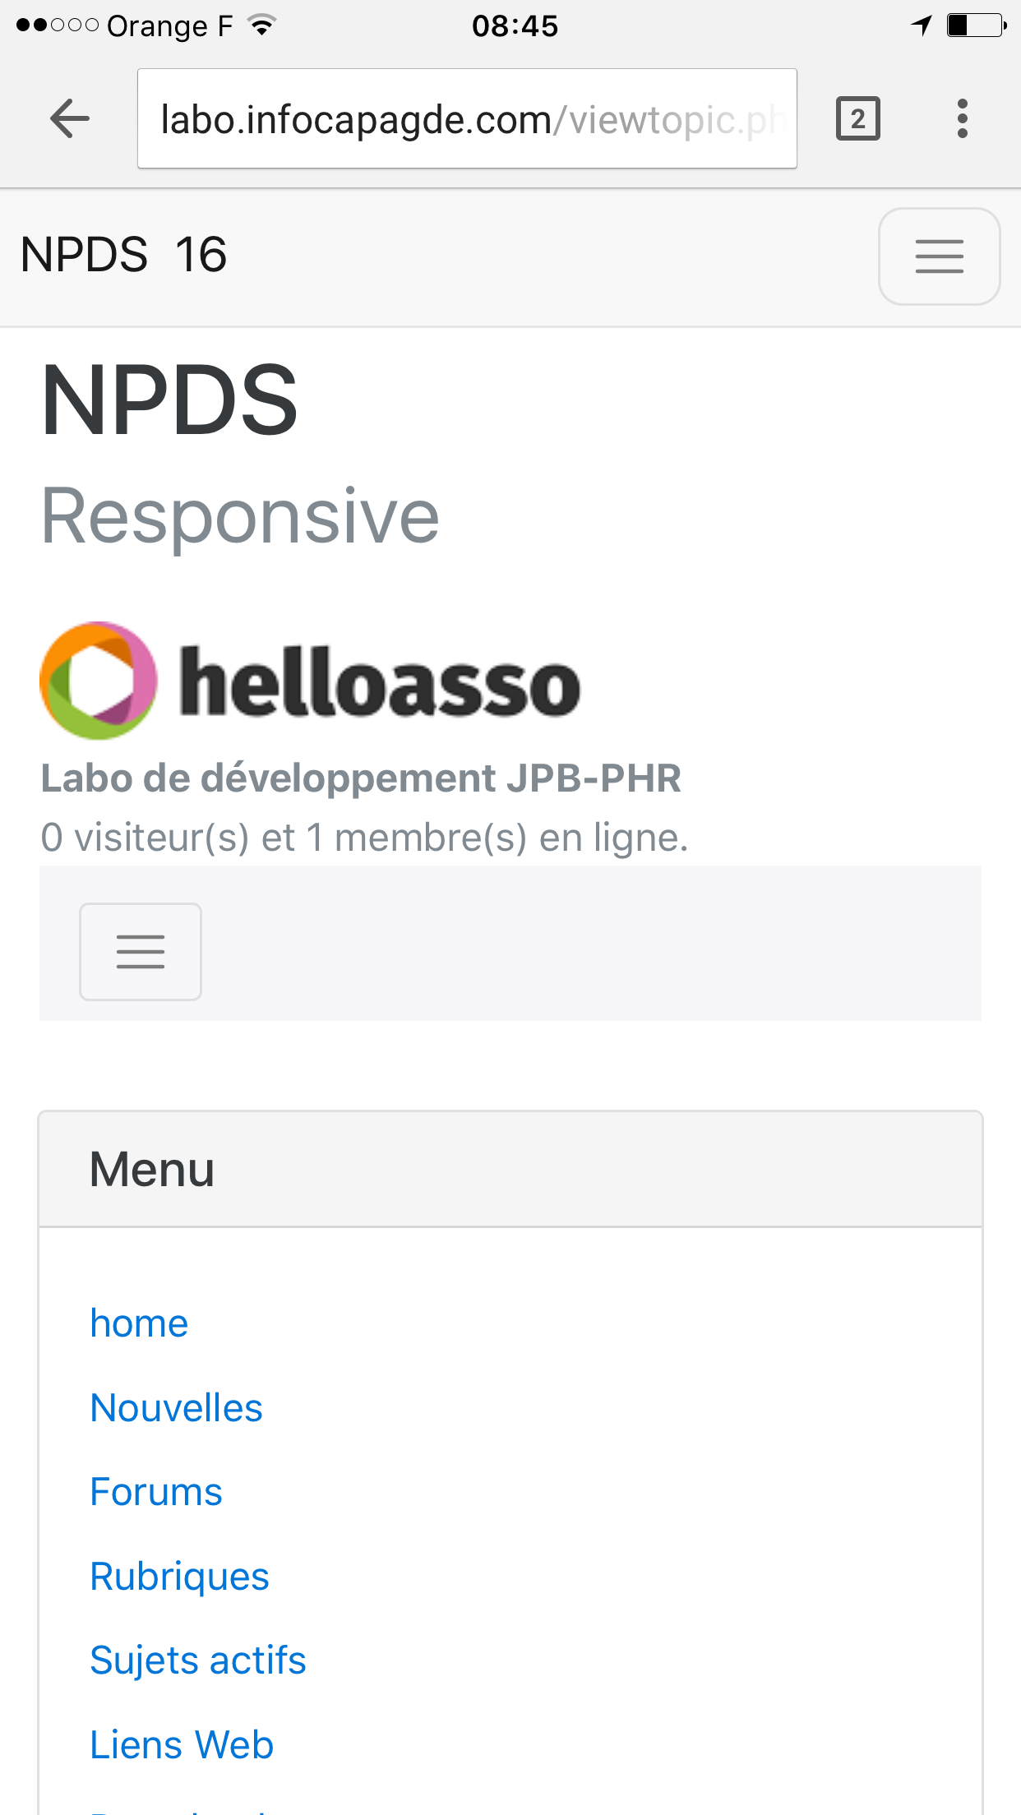Go to the Nouvelles menu link

[x=176, y=1408]
